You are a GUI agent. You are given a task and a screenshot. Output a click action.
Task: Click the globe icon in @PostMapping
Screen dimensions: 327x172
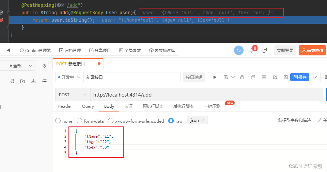tap(59, 5)
